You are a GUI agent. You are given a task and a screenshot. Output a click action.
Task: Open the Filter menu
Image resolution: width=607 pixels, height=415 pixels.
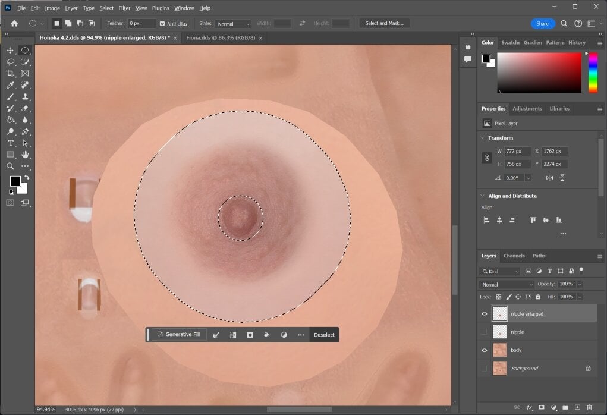pyautogui.click(x=124, y=8)
